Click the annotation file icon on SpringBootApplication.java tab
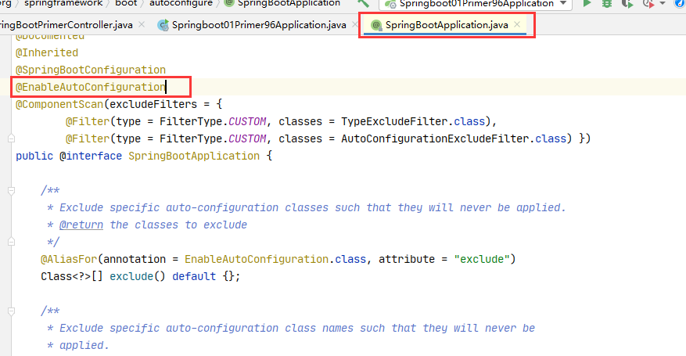Screen dimensions: 686x356 (375, 25)
